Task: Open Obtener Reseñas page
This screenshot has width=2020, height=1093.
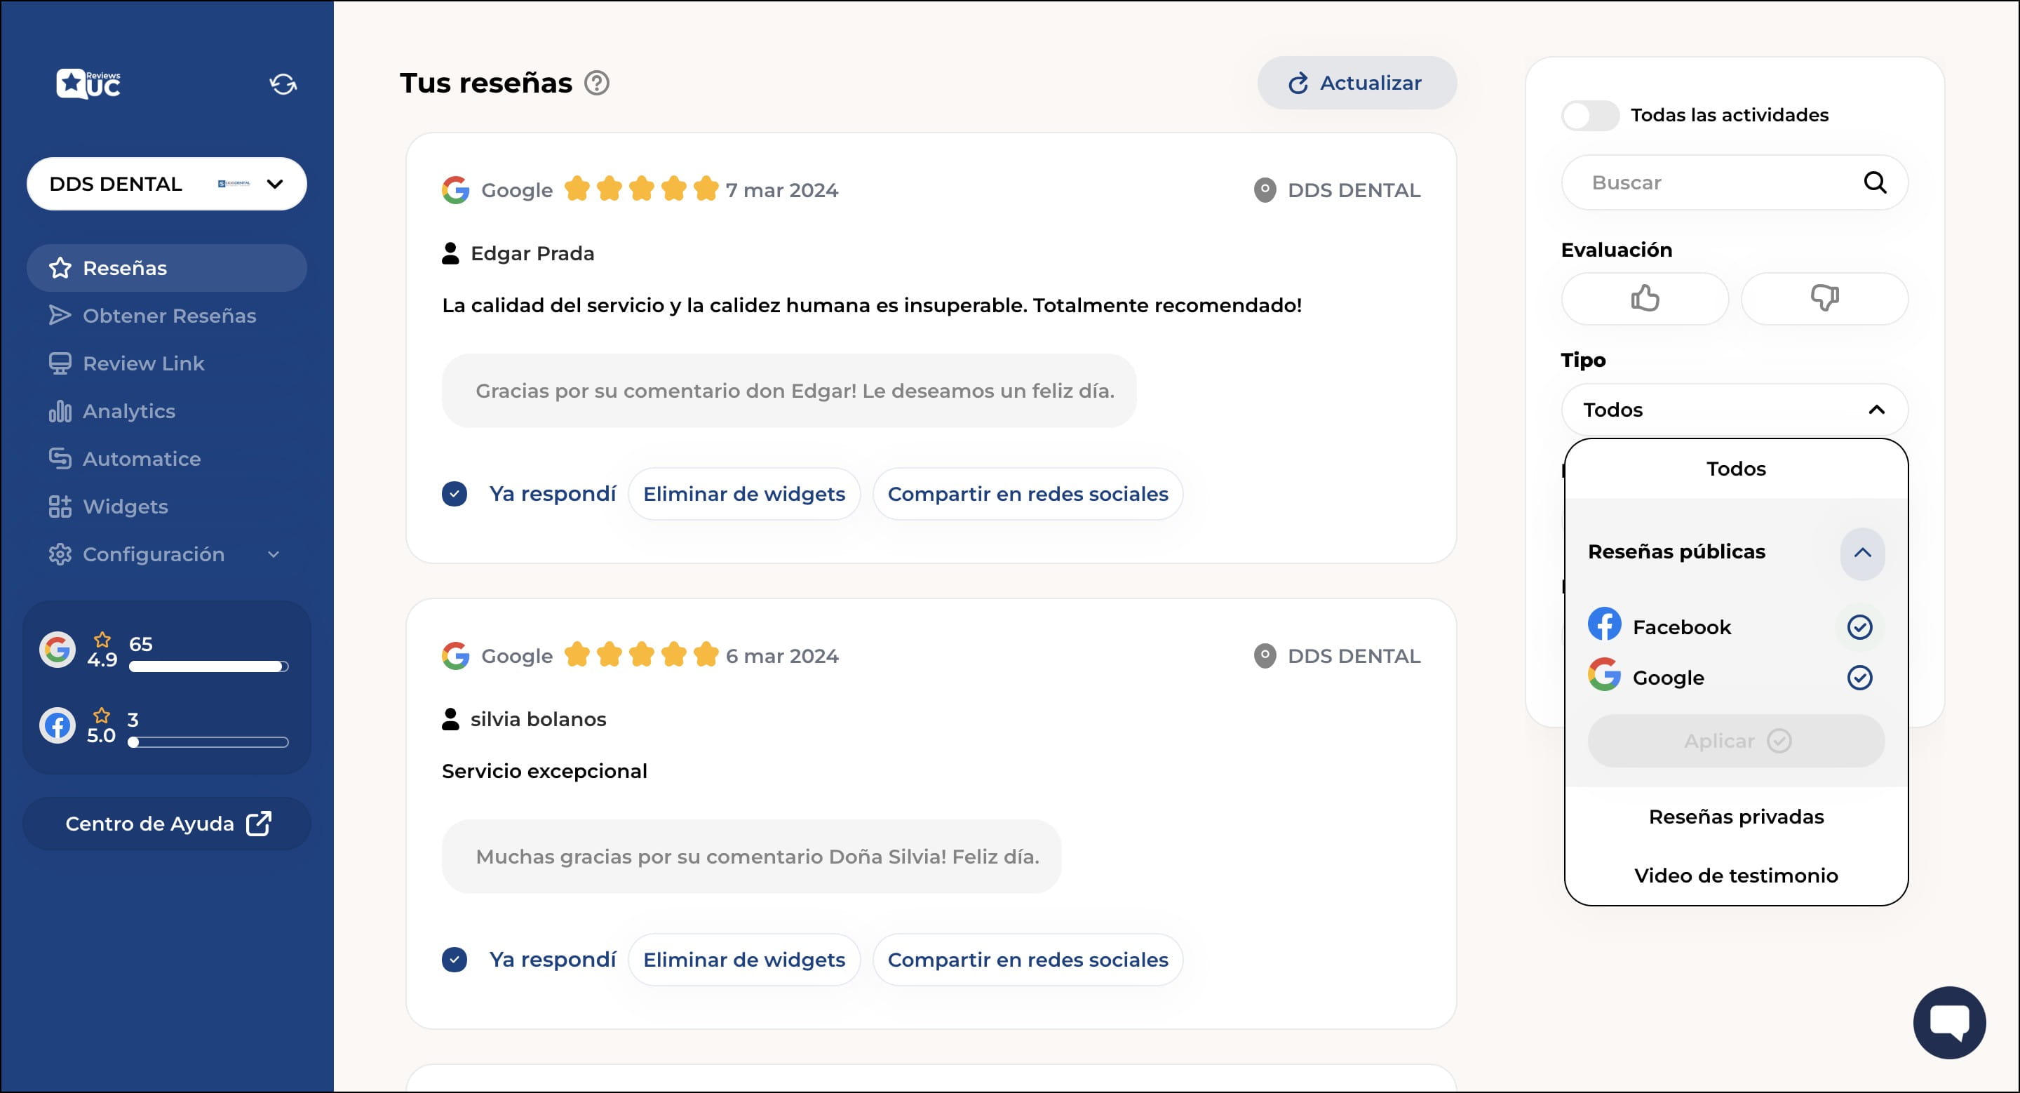Action: [x=166, y=316]
